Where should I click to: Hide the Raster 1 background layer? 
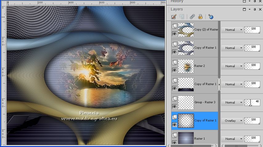(x=175, y=142)
